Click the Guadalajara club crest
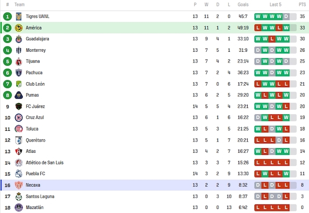The width and height of the screenshot is (309, 213). [x=19, y=39]
